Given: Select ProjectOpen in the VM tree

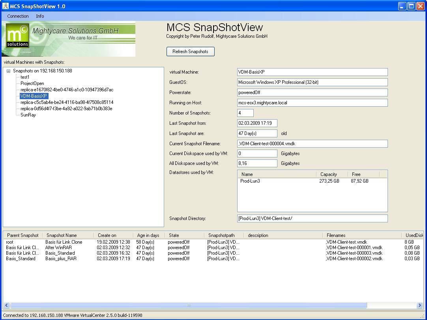Looking at the screenshot, I should point(32,83).
